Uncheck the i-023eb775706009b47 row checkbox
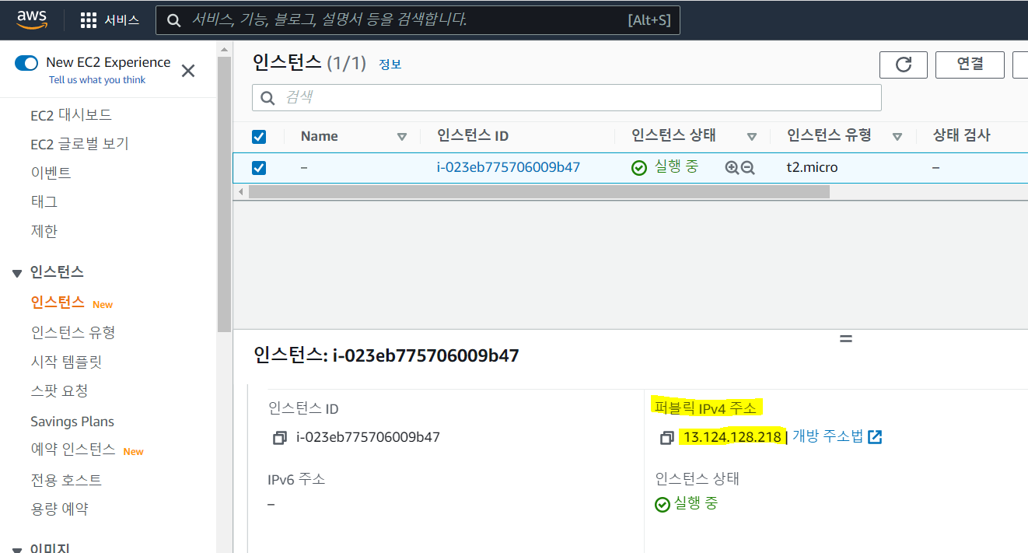The image size is (1028, 553). pyautogui.click(x=259, y=168)
